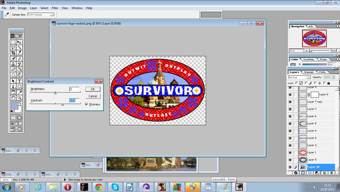Click the Windows Start button
Viewport: 340px width, 192px height.
[x=6, y=187]
